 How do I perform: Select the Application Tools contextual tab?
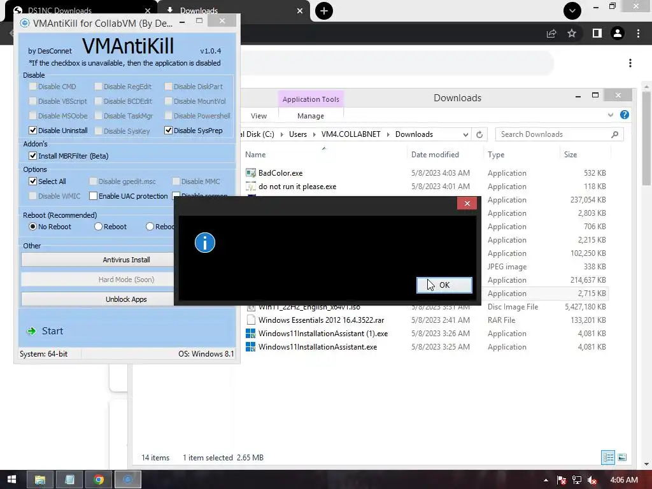311,99
